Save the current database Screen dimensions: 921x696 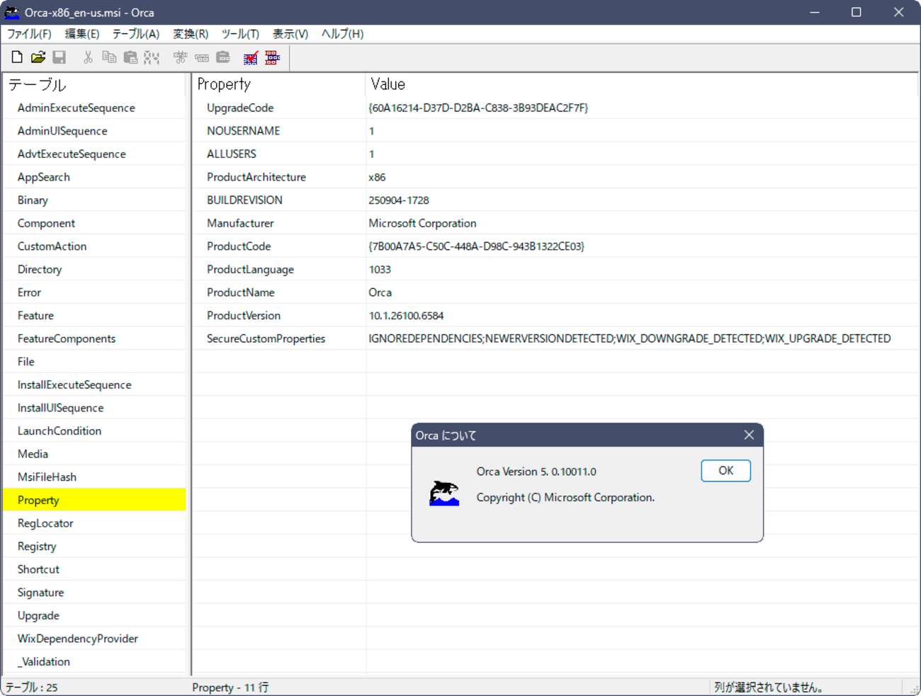point(60,57)
